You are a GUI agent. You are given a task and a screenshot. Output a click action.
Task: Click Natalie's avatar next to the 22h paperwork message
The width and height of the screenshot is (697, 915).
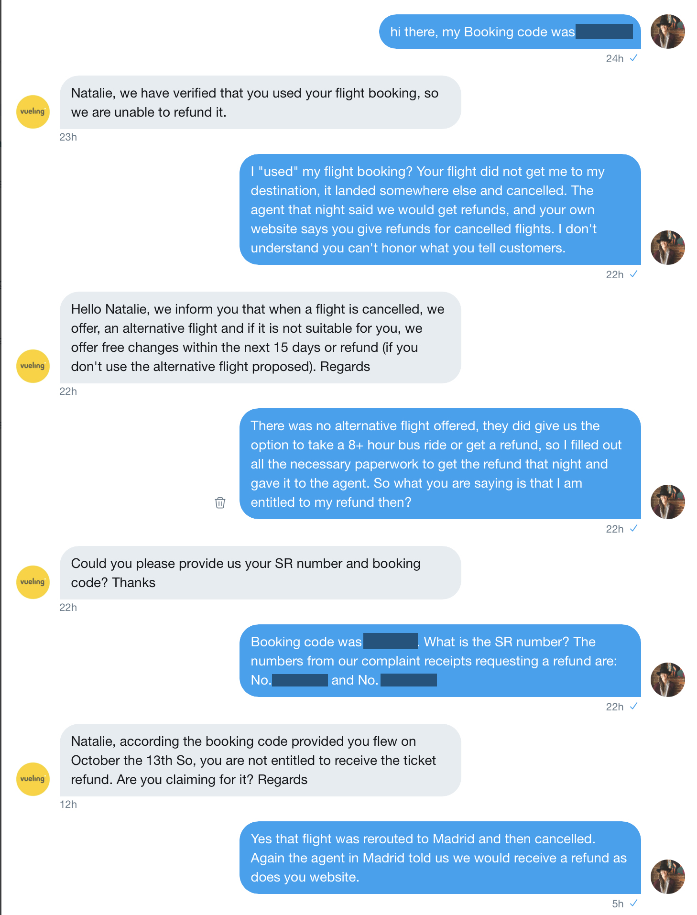[668, 501]
